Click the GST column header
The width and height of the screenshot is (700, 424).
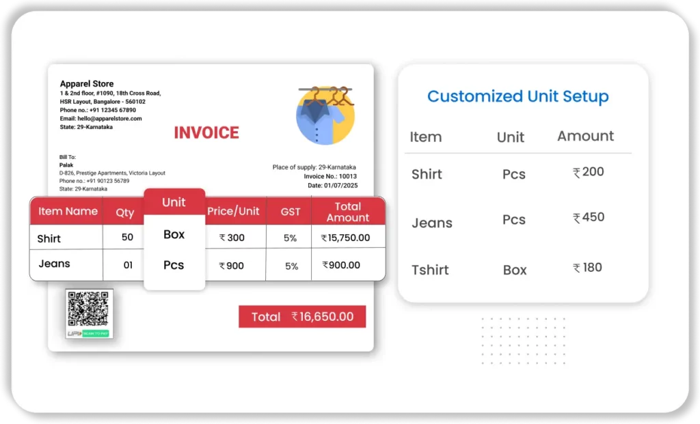point(291,212)
